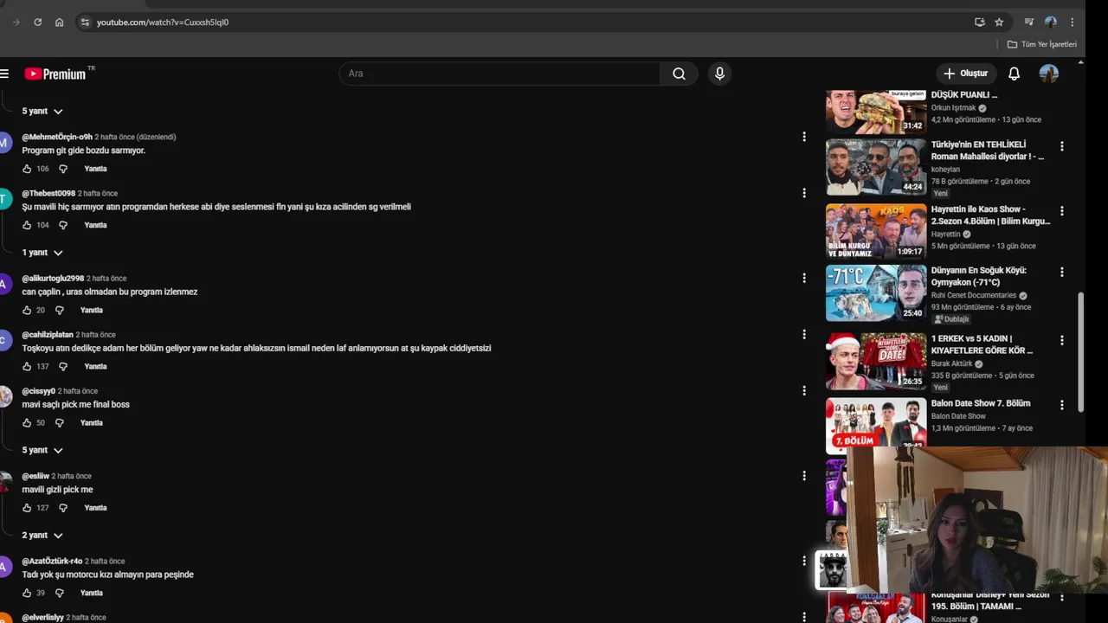Open Hayrettin ile Kaos Show video title
1108x623 pixels.
(x=990, y=215)
